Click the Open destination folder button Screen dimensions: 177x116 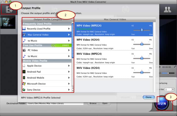[105, 103]
